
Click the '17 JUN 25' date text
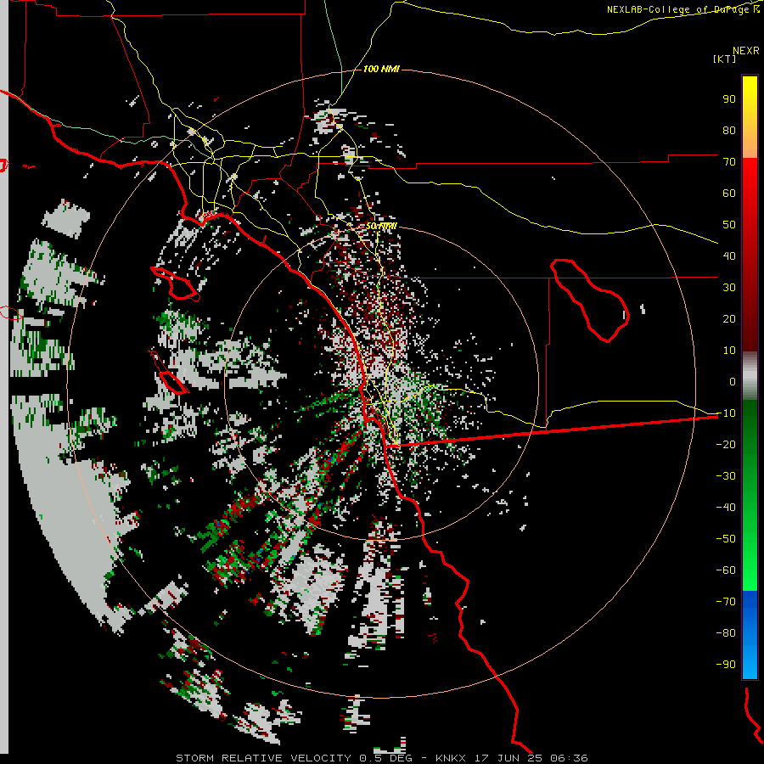(x=508, y=758)
